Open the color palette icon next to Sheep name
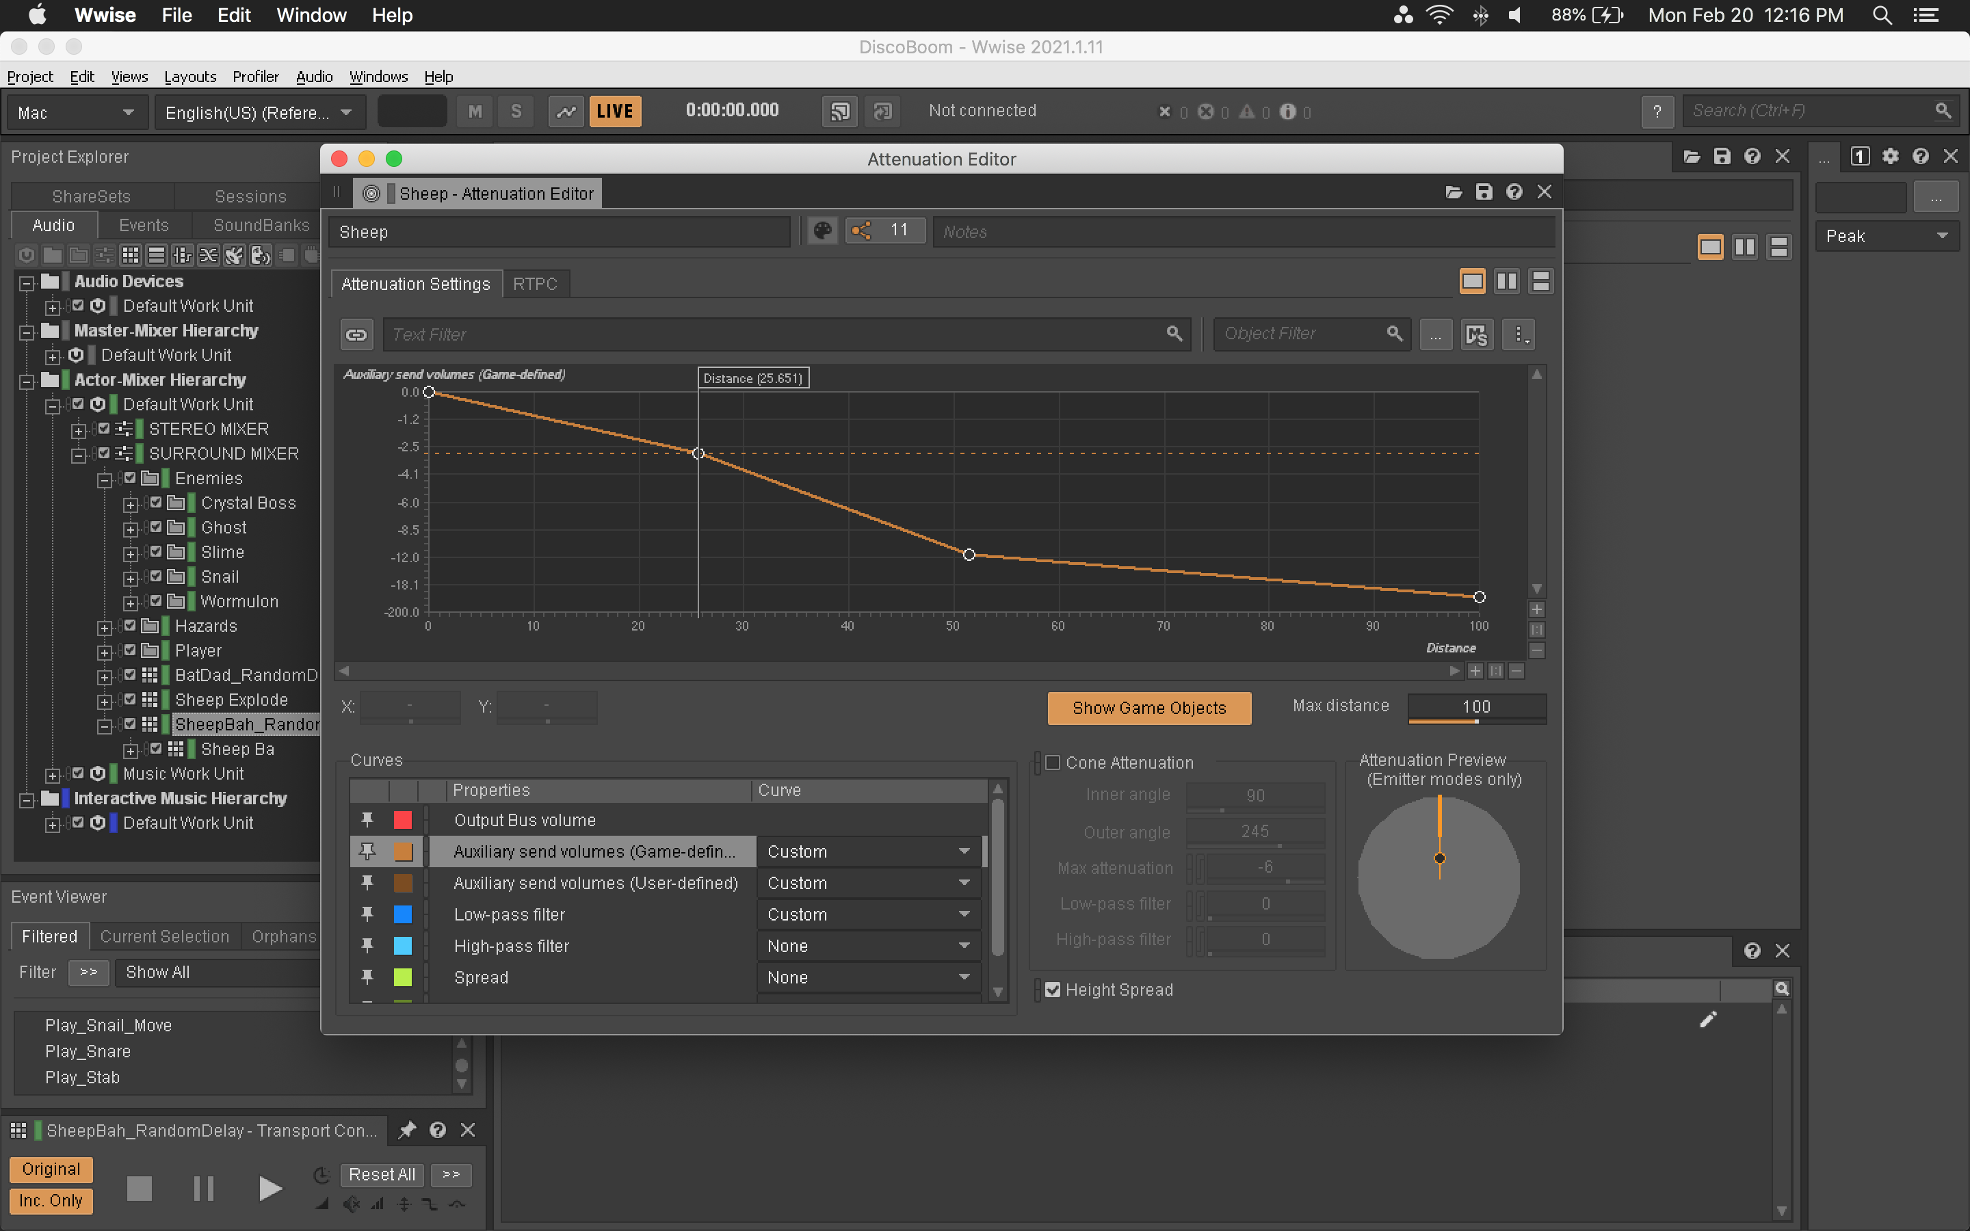 822,231
